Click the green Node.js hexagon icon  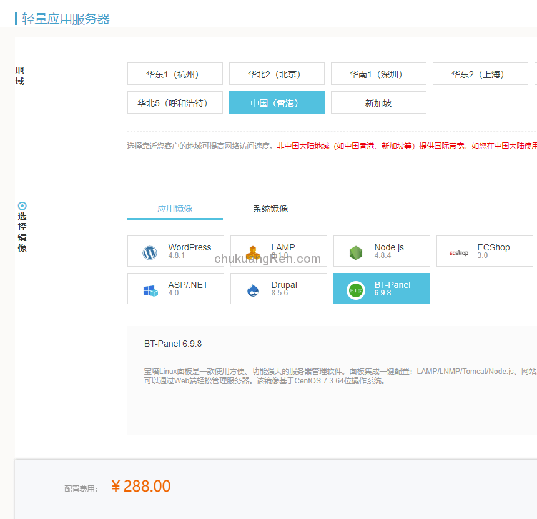(x=356, y=253)
